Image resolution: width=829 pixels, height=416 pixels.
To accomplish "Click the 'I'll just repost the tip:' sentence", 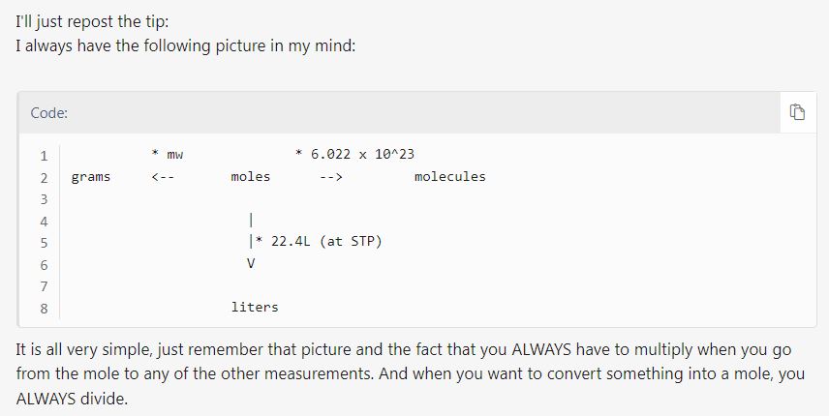I will (x=92, y=22).
